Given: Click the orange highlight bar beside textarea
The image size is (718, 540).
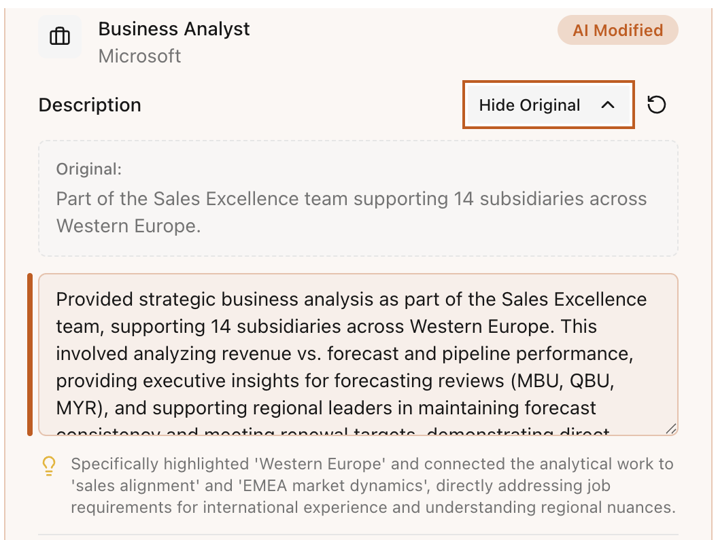Looking at the screenshot, I should click(30, 354).
